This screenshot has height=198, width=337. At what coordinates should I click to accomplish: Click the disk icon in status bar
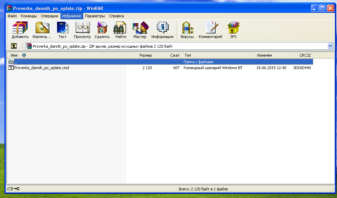(x=10, y=189)
